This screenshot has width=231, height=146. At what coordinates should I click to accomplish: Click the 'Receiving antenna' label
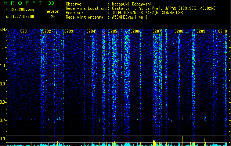(x=84, y=17)
